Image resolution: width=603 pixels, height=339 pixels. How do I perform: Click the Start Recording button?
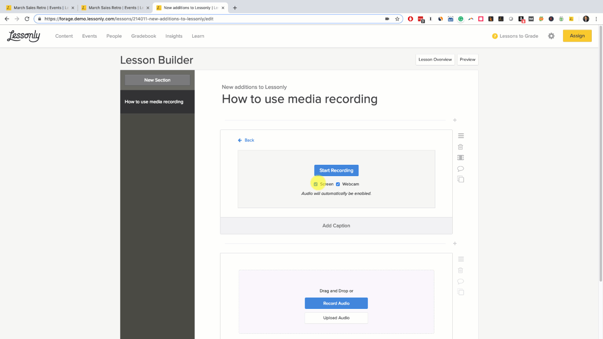pyautogui.click(x=336, y=170)
